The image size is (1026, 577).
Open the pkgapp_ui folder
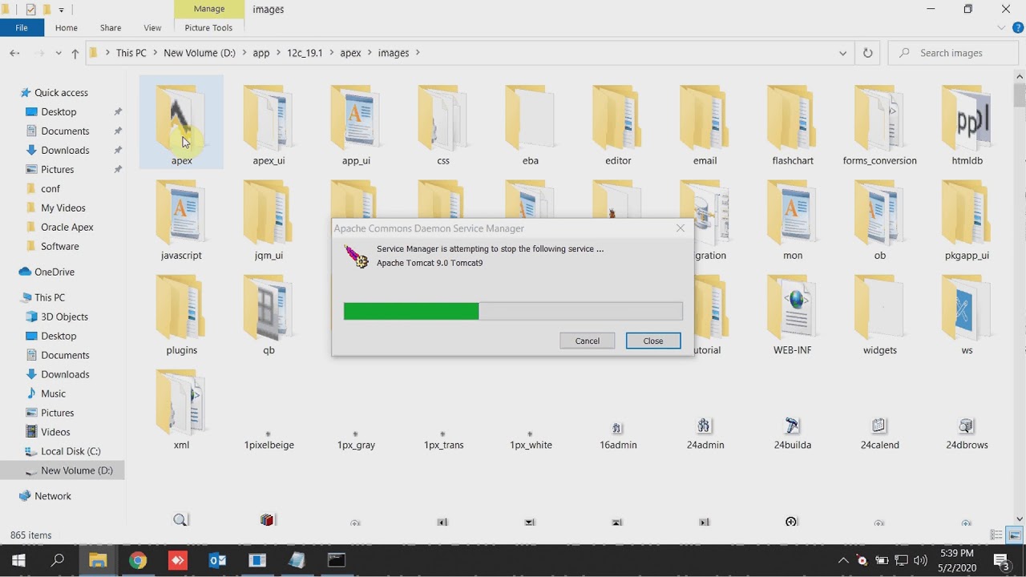pyautogui.click(x=967, y=218)
